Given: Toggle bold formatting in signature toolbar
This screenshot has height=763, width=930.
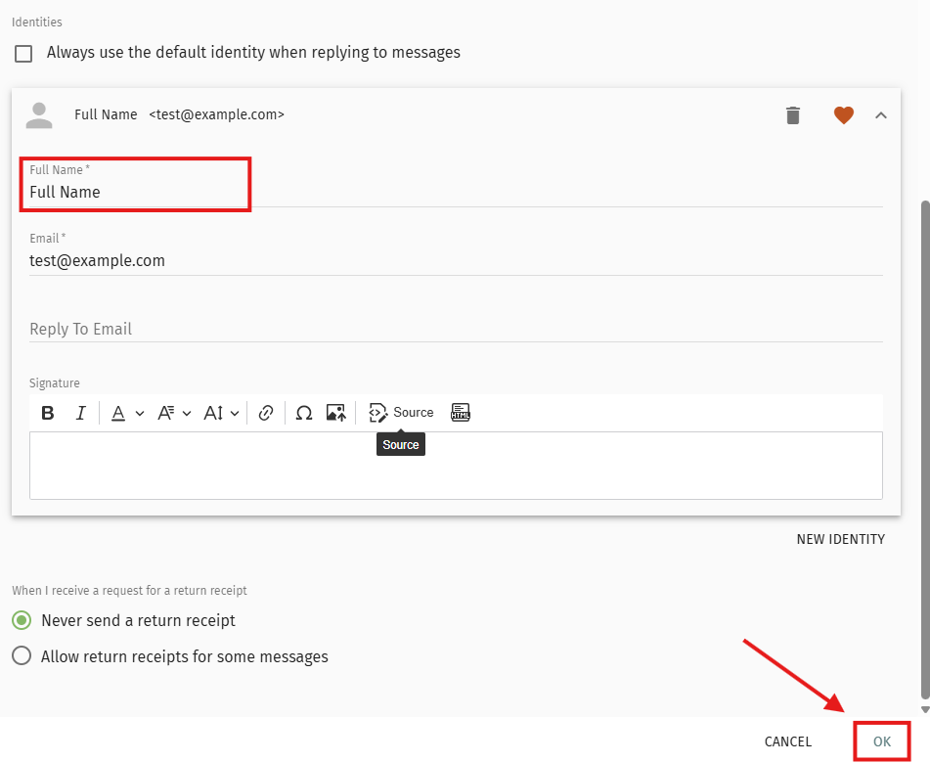Looking at the screenshot, I should pos(47,413).
